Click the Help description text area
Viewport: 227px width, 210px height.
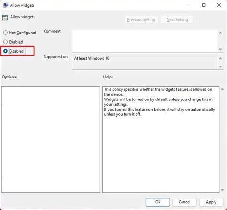pyautogui.click(x=161, y=140)
